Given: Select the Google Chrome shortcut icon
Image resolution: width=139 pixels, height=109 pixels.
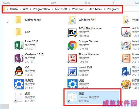Looking at the screenshot, I should [73, 45].
